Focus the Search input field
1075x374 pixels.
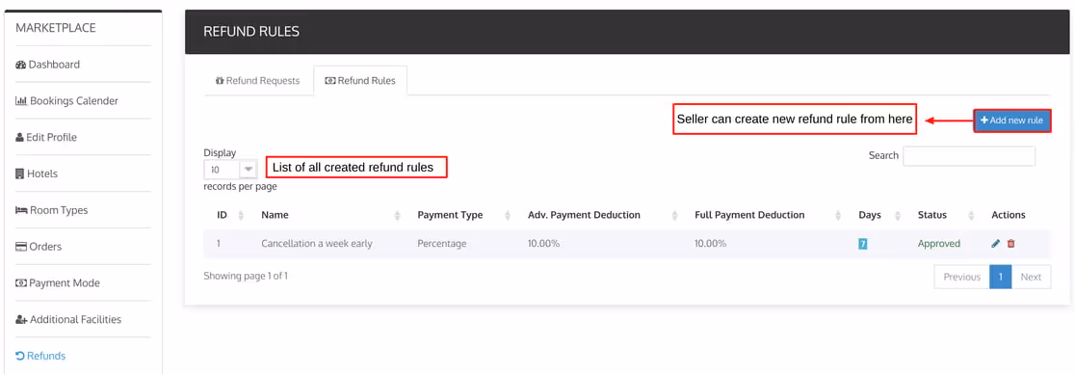coord(969,156)
